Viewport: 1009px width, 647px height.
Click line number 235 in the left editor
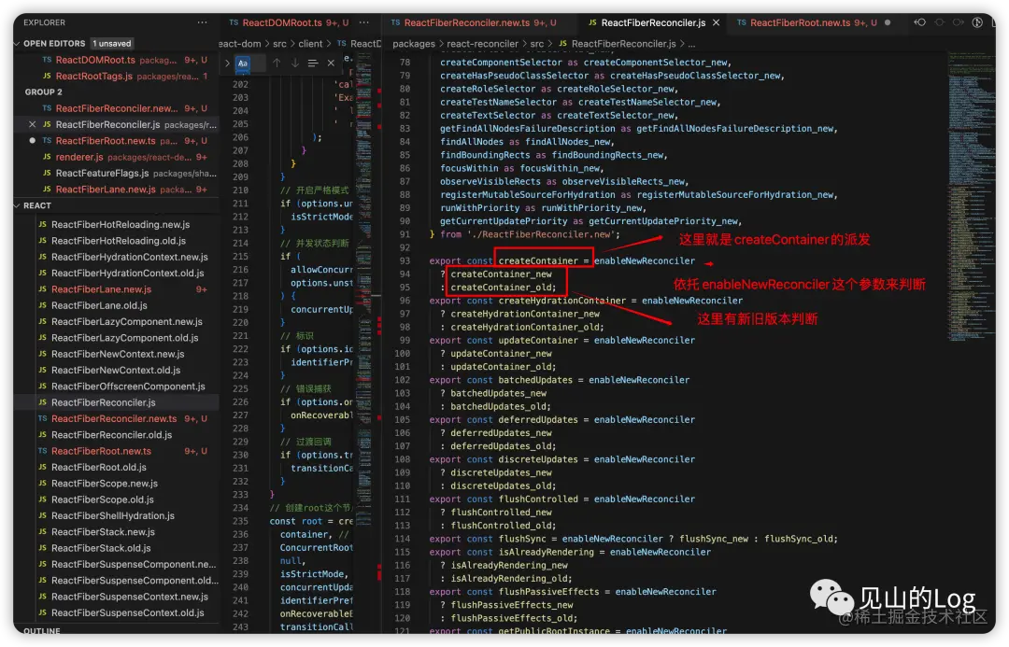pyautogui.click(x=241, y=521)
